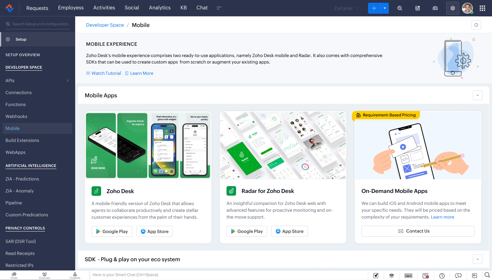
Task: Click the Setup item in sidebar
Action: pos(38,39)
